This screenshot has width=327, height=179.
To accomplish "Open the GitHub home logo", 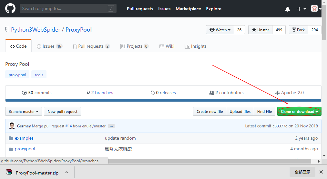I will coord(10,8).
